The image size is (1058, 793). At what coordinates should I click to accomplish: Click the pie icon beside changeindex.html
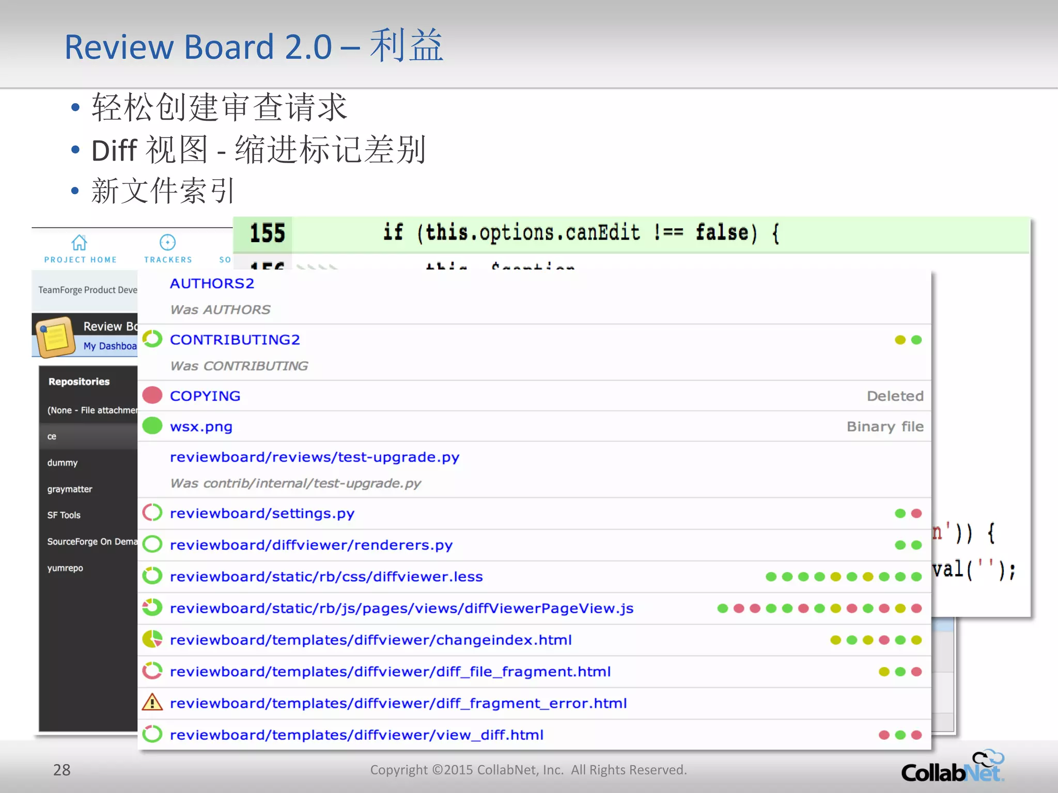(152, 639)
